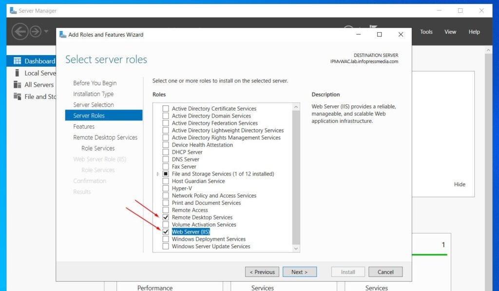499x291 pixels.
Task: Click the Local Server icon in sidebar
Action: click(x=17, y=73)
